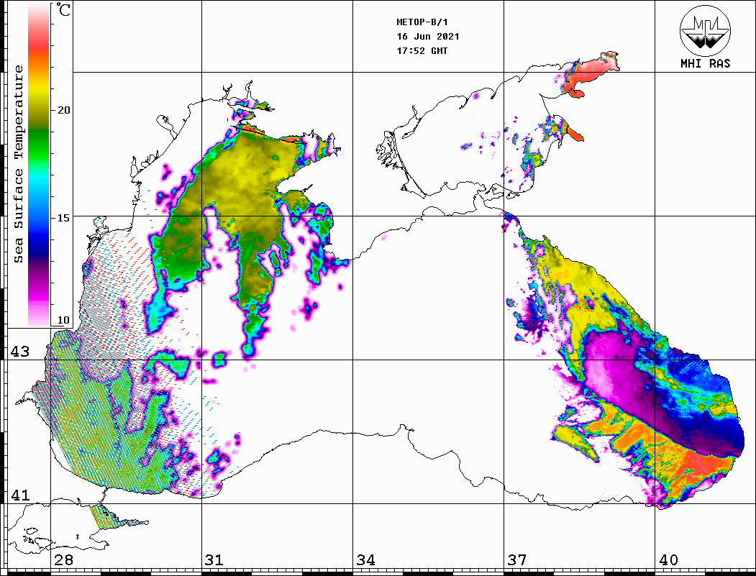Click the pink-red warm patch in the Azov Sea's northeast corner
756x576 pixels.
591,73
